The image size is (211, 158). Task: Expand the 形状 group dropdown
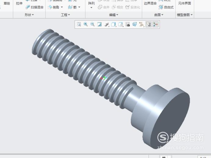(x=29, y=15)
